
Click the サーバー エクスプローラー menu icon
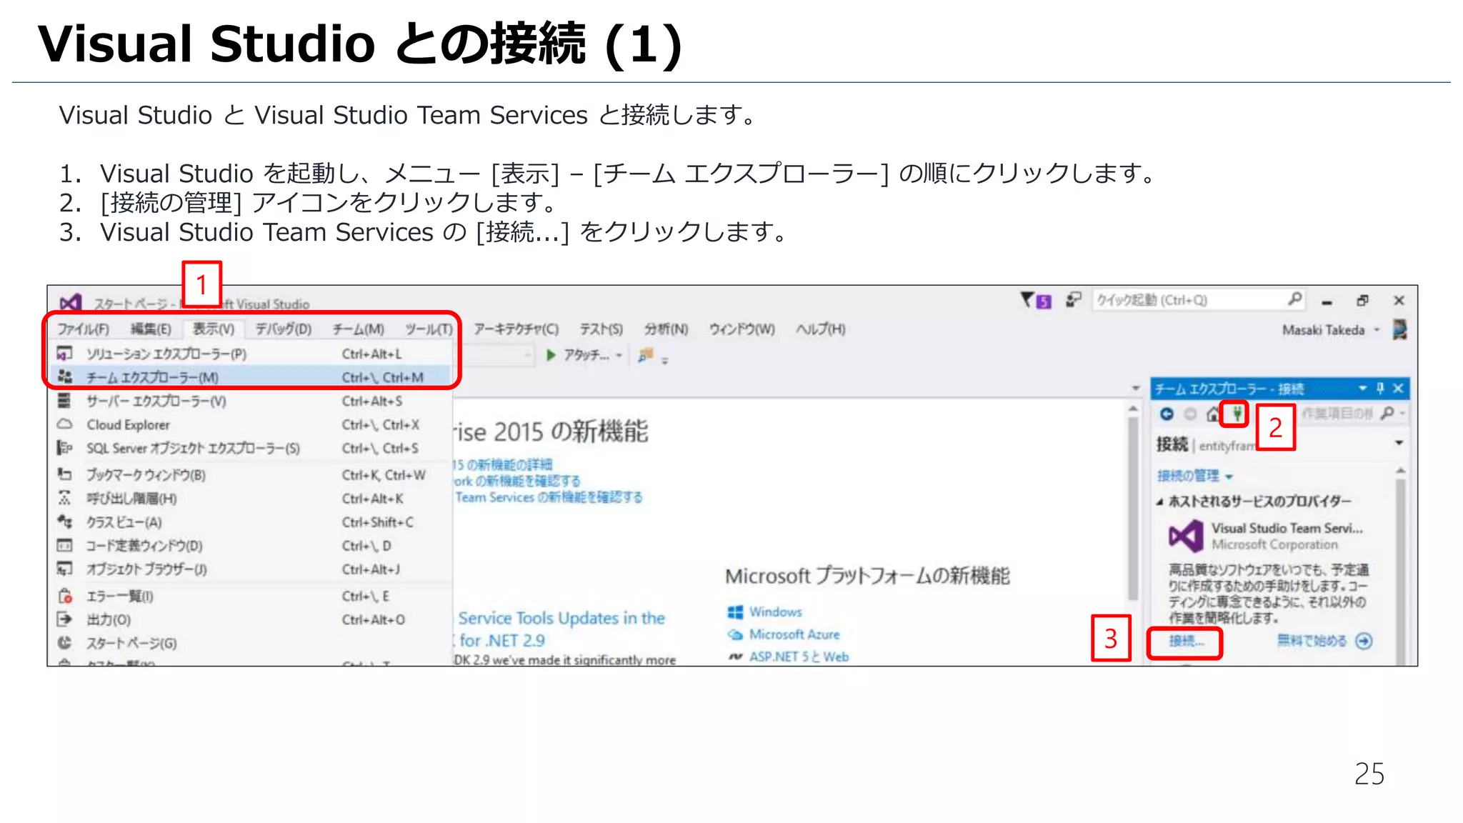pos(64,400)
